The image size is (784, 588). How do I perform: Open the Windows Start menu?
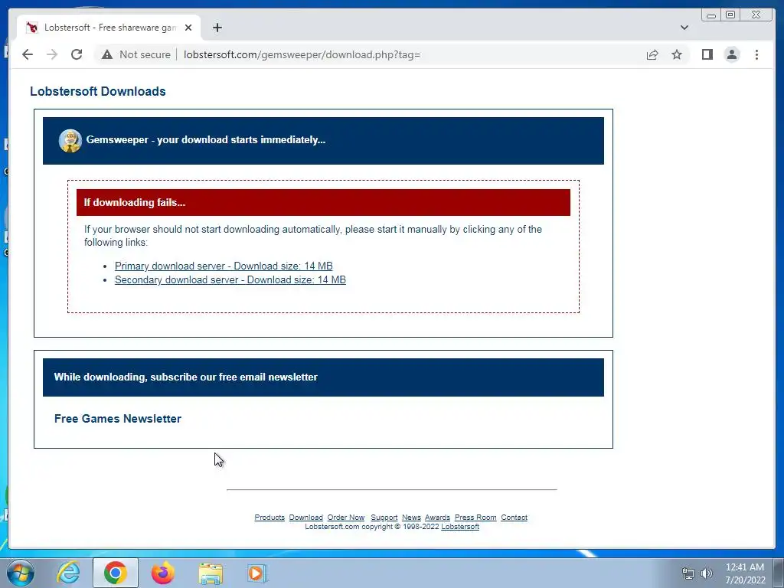tap(21, 573)
